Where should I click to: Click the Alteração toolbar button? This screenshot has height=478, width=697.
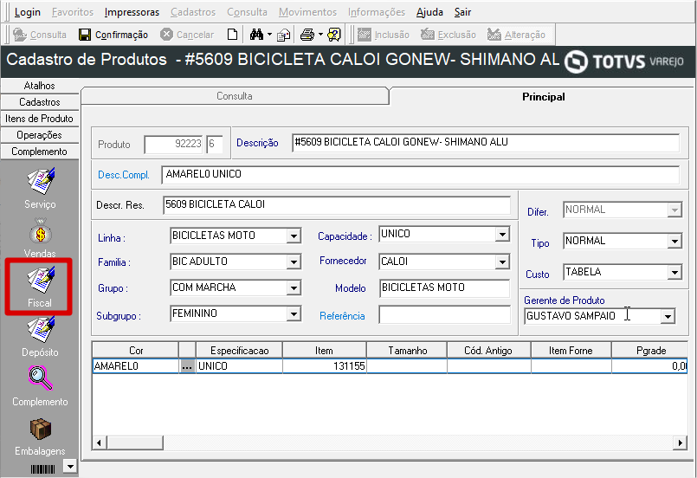(x=516, y=35)
